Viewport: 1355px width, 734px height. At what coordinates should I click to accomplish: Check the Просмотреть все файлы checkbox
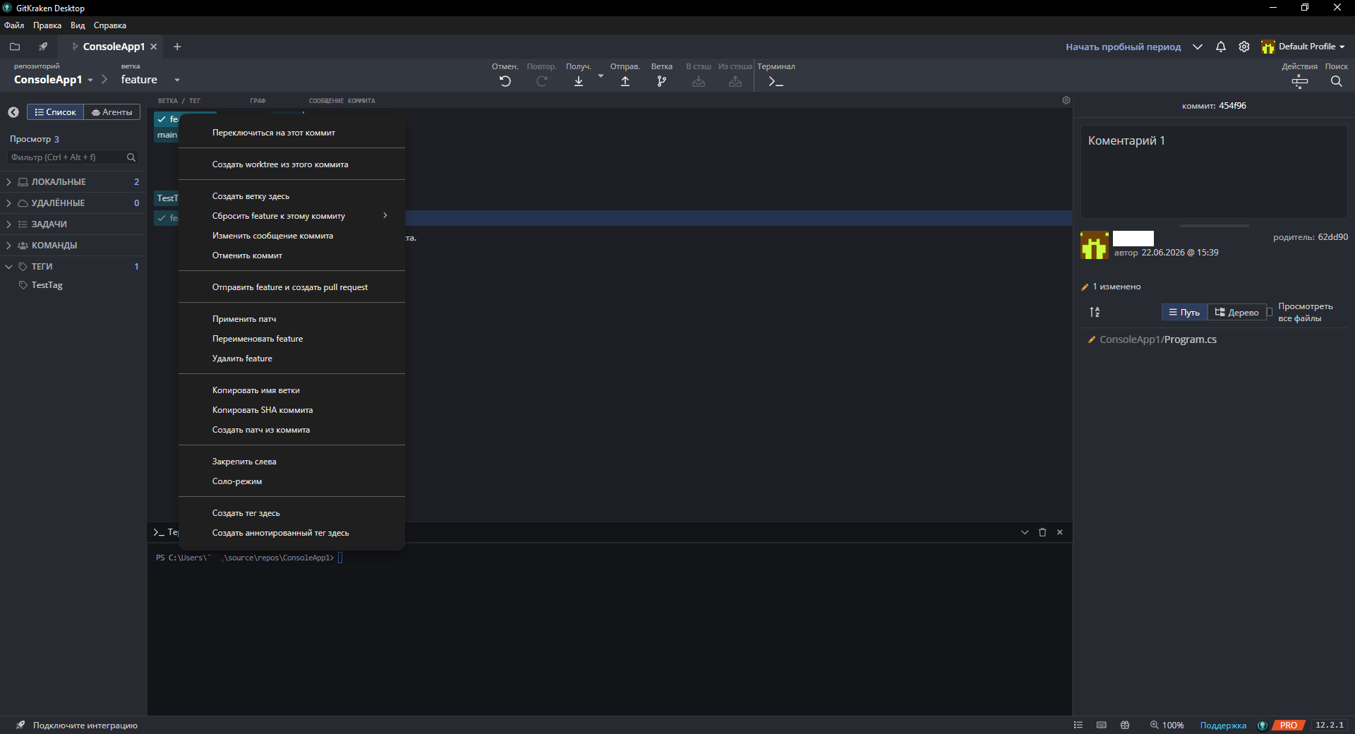(1270, 312)
